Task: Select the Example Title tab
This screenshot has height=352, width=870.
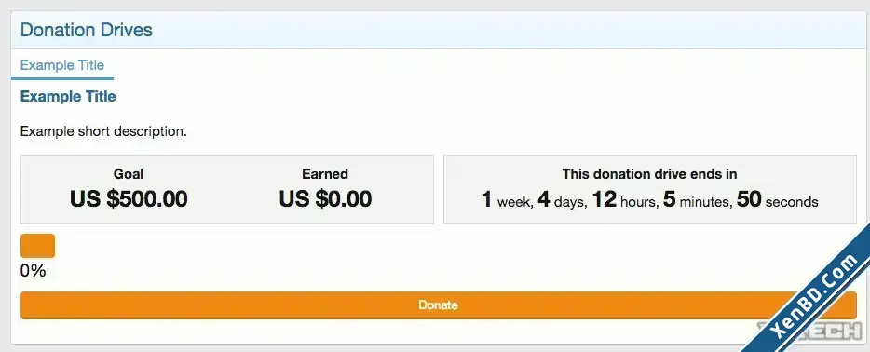Action: point(62,65)
